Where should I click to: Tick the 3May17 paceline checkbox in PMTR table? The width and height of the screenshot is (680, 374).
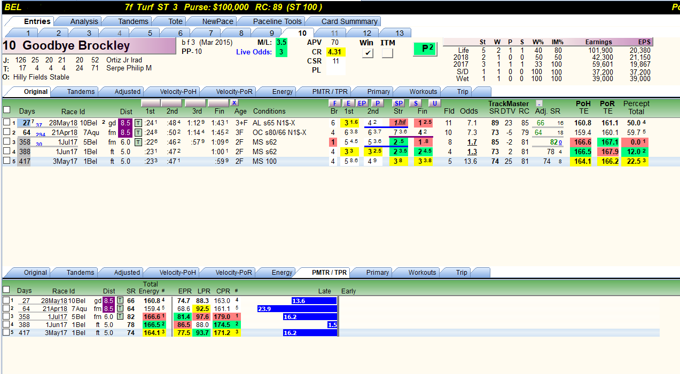6,332
